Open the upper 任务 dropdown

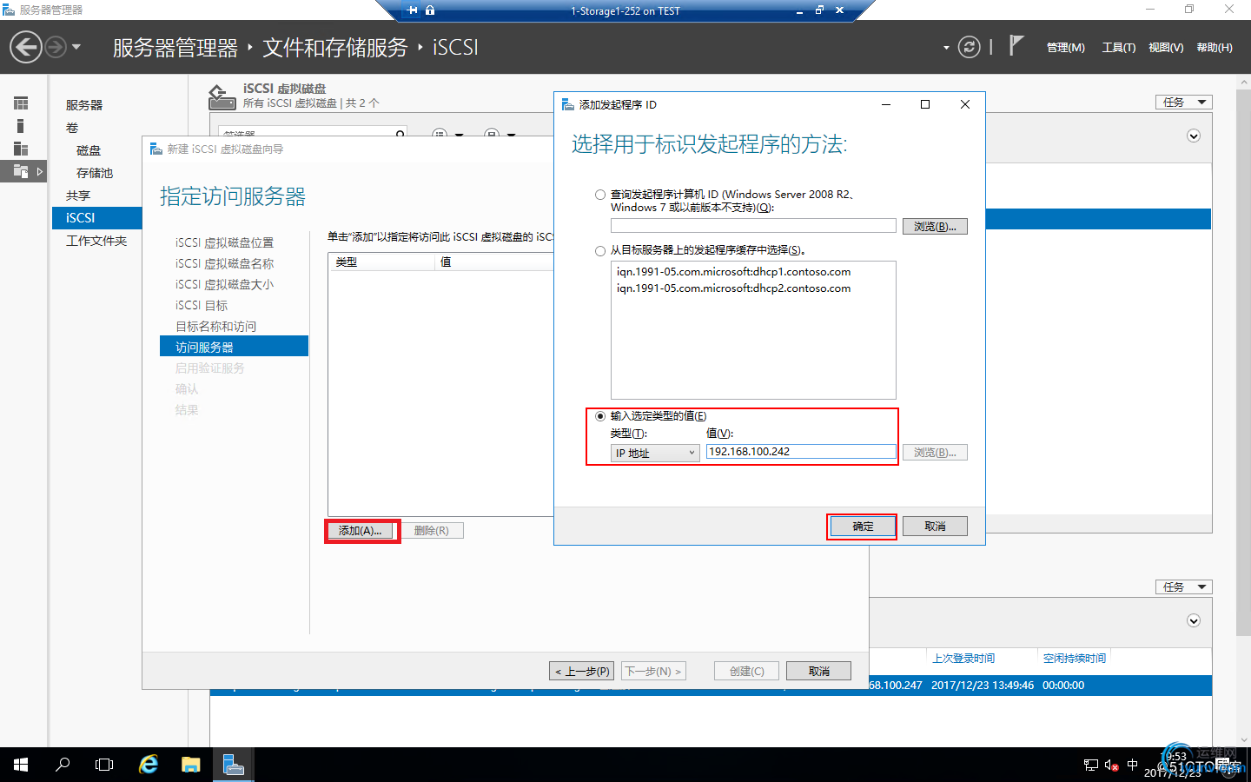(1183, 103)
